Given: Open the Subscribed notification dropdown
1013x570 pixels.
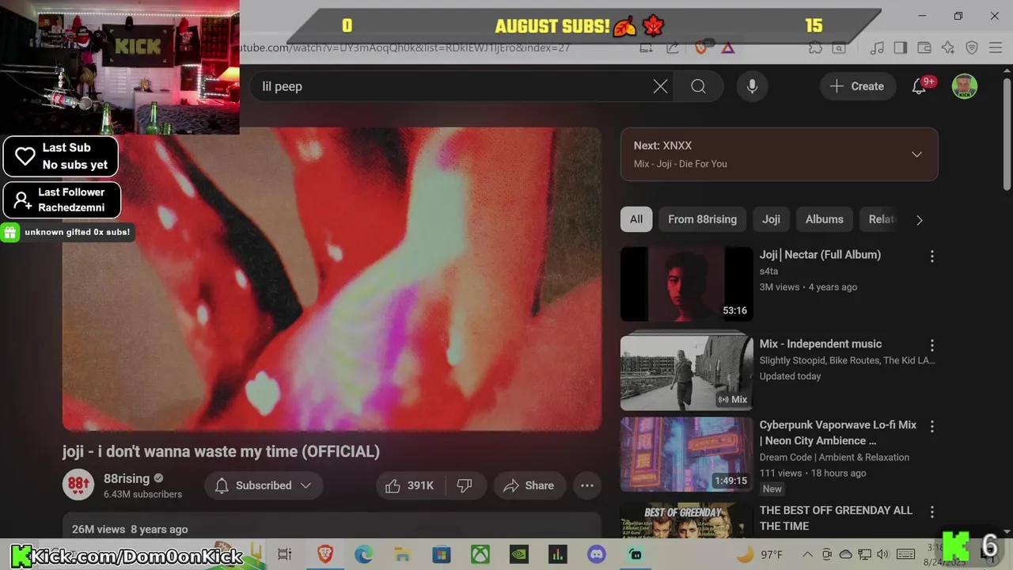Looking at the screenshot, I should tap(264, 485).
